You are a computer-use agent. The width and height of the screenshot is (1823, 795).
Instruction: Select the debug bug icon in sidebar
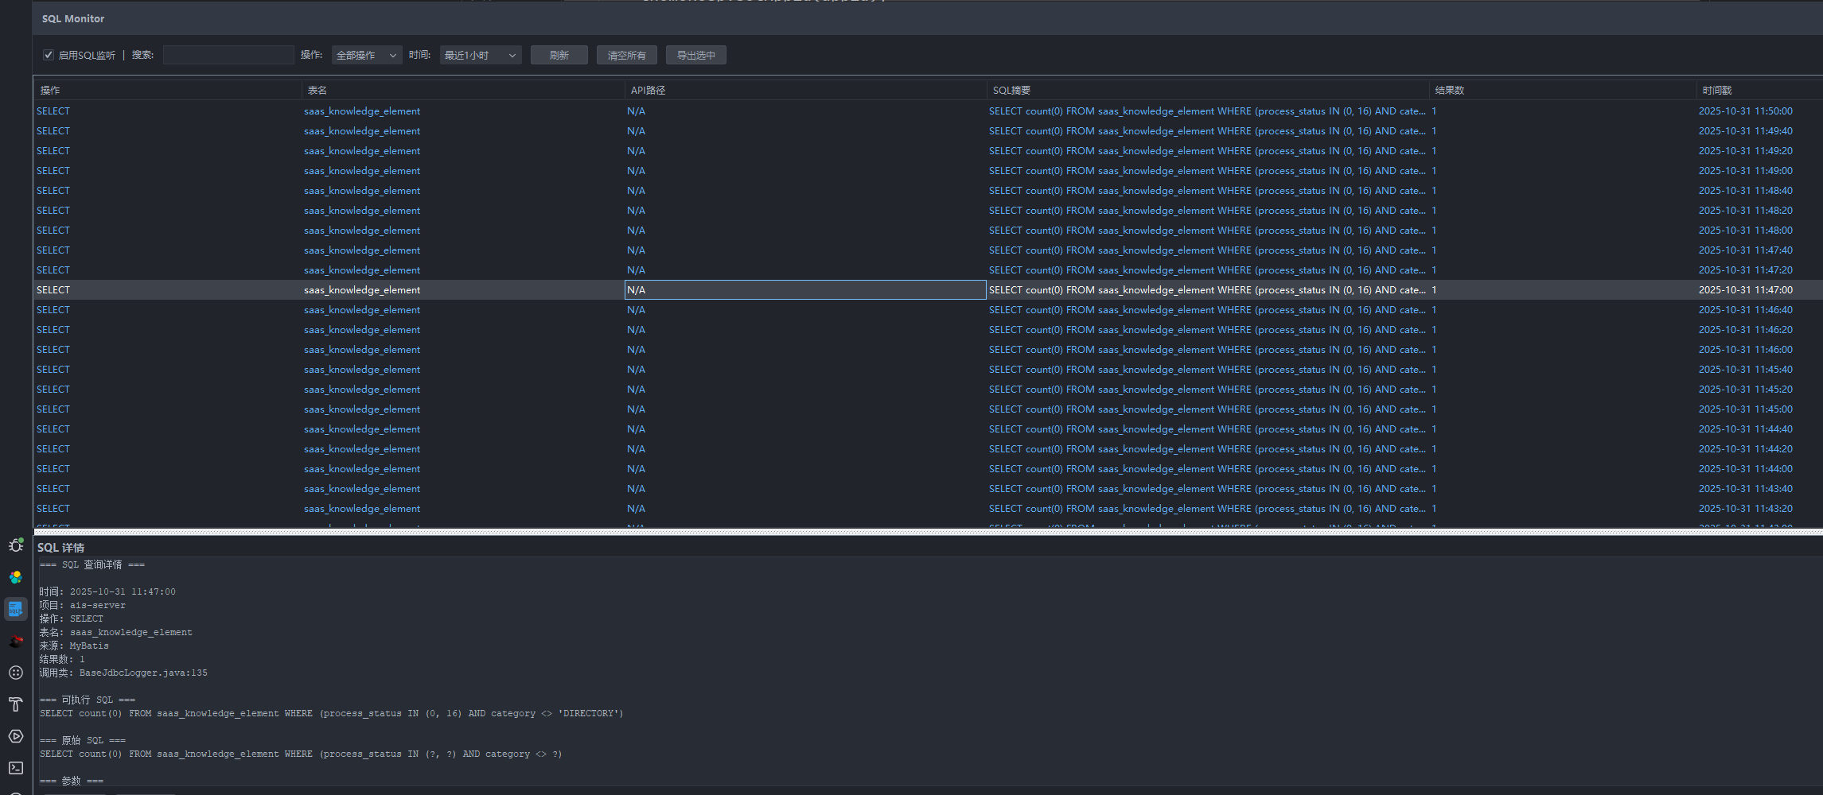pyautogui.click(x=16, y=545)
